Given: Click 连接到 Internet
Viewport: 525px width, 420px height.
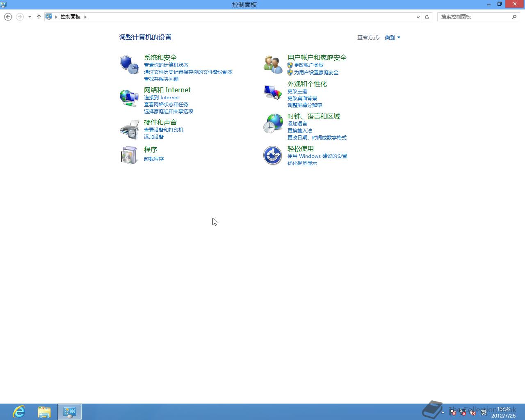Looking at the screenshot, I should (162, 97).
